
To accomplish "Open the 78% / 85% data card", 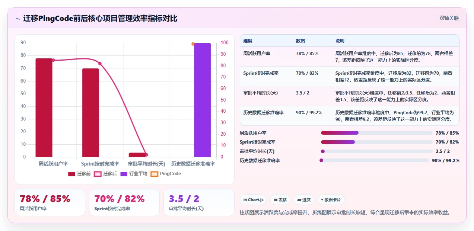I will pos(50,202).
